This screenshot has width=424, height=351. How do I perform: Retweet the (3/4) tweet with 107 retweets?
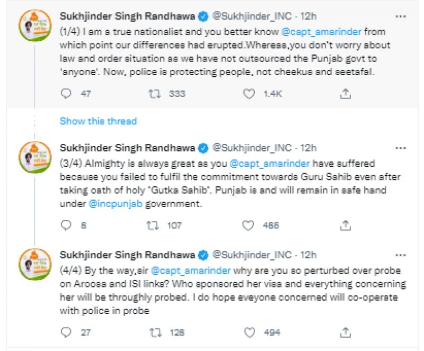tap(155, 226)
